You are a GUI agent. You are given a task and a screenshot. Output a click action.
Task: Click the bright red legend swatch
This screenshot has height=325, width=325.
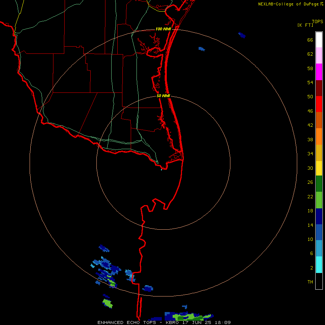pos(319,104)
